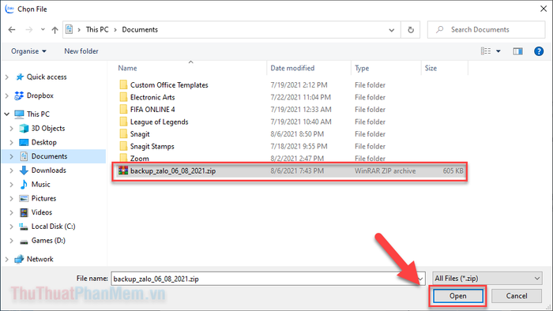Select Videos in the navigation tree
553x311 pixels.
(42, 212)
